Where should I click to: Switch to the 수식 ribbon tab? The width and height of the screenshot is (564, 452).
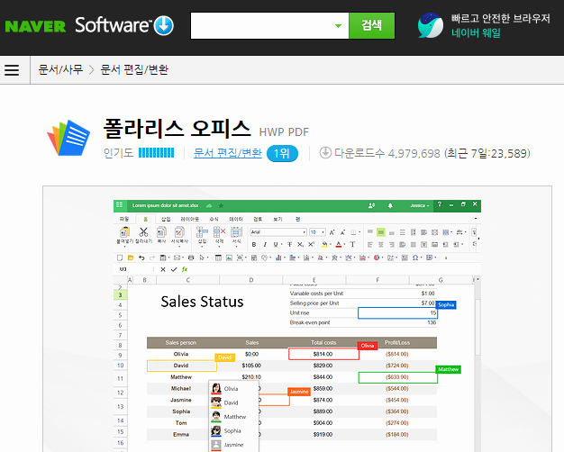[x=214, y=219]
